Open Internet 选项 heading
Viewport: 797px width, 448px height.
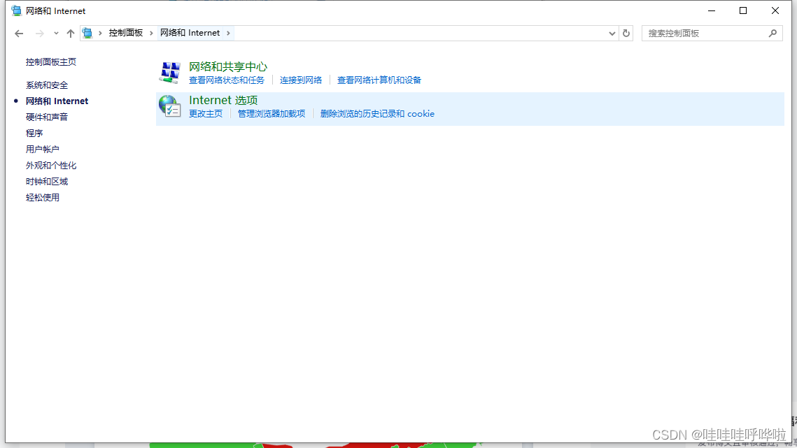point(223,100)
